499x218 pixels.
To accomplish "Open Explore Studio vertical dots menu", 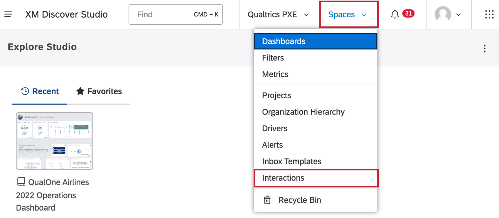I will [485, 48].
